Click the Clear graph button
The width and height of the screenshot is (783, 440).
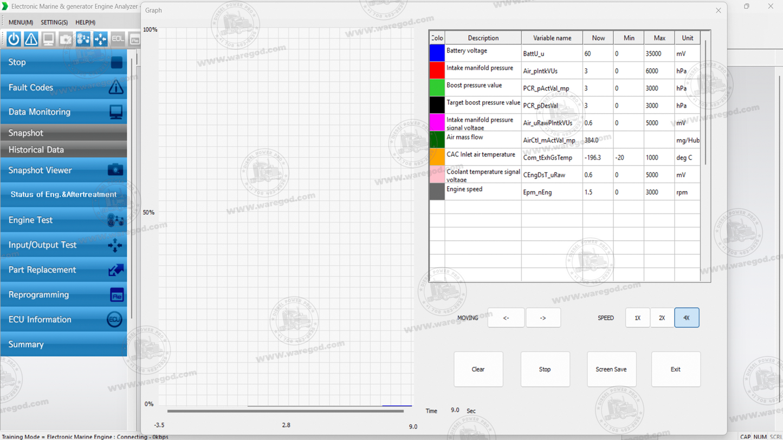[478, 369]
